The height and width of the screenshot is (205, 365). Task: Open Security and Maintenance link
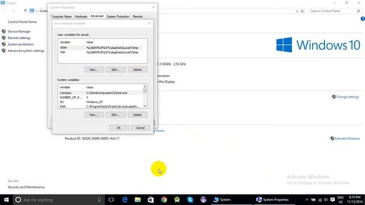point(26,187)
